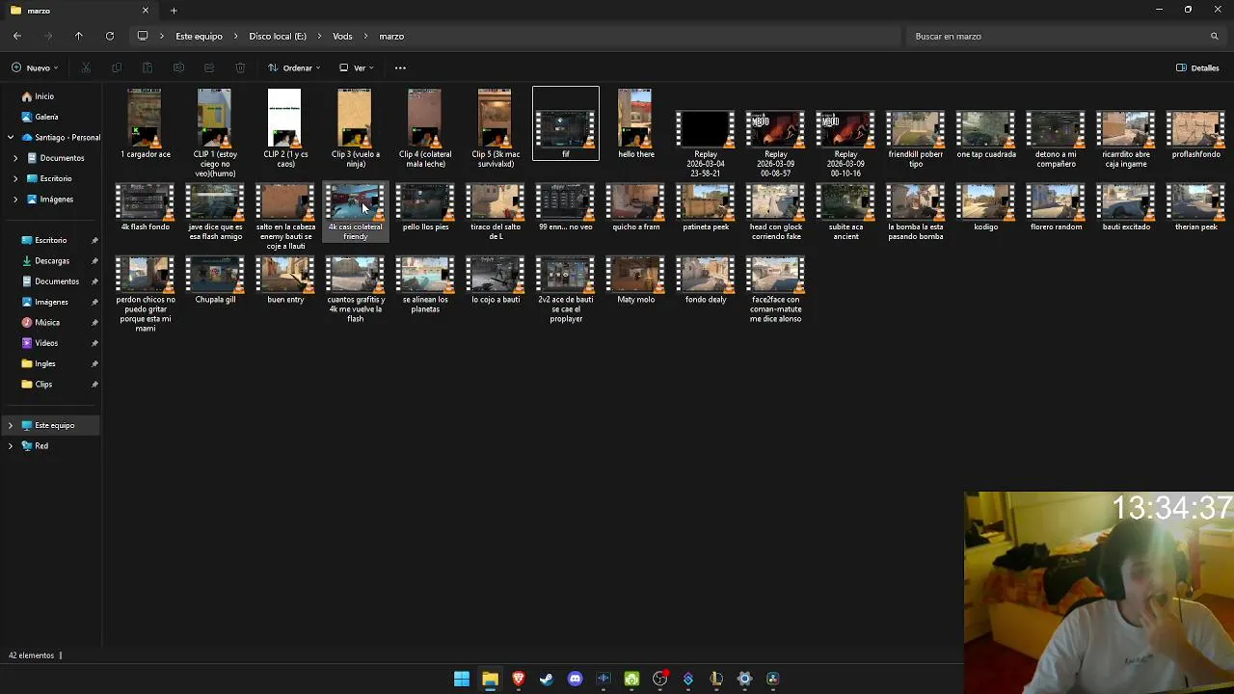Expand chevron after 'Este equipo' breadcrumb
1234x694 pixels.
[x=236, y=36]
